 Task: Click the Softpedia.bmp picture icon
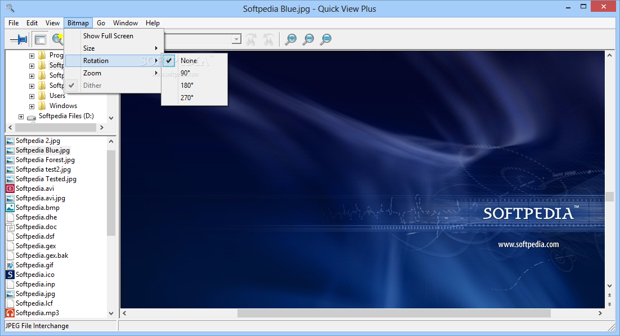tap(10, 208)
